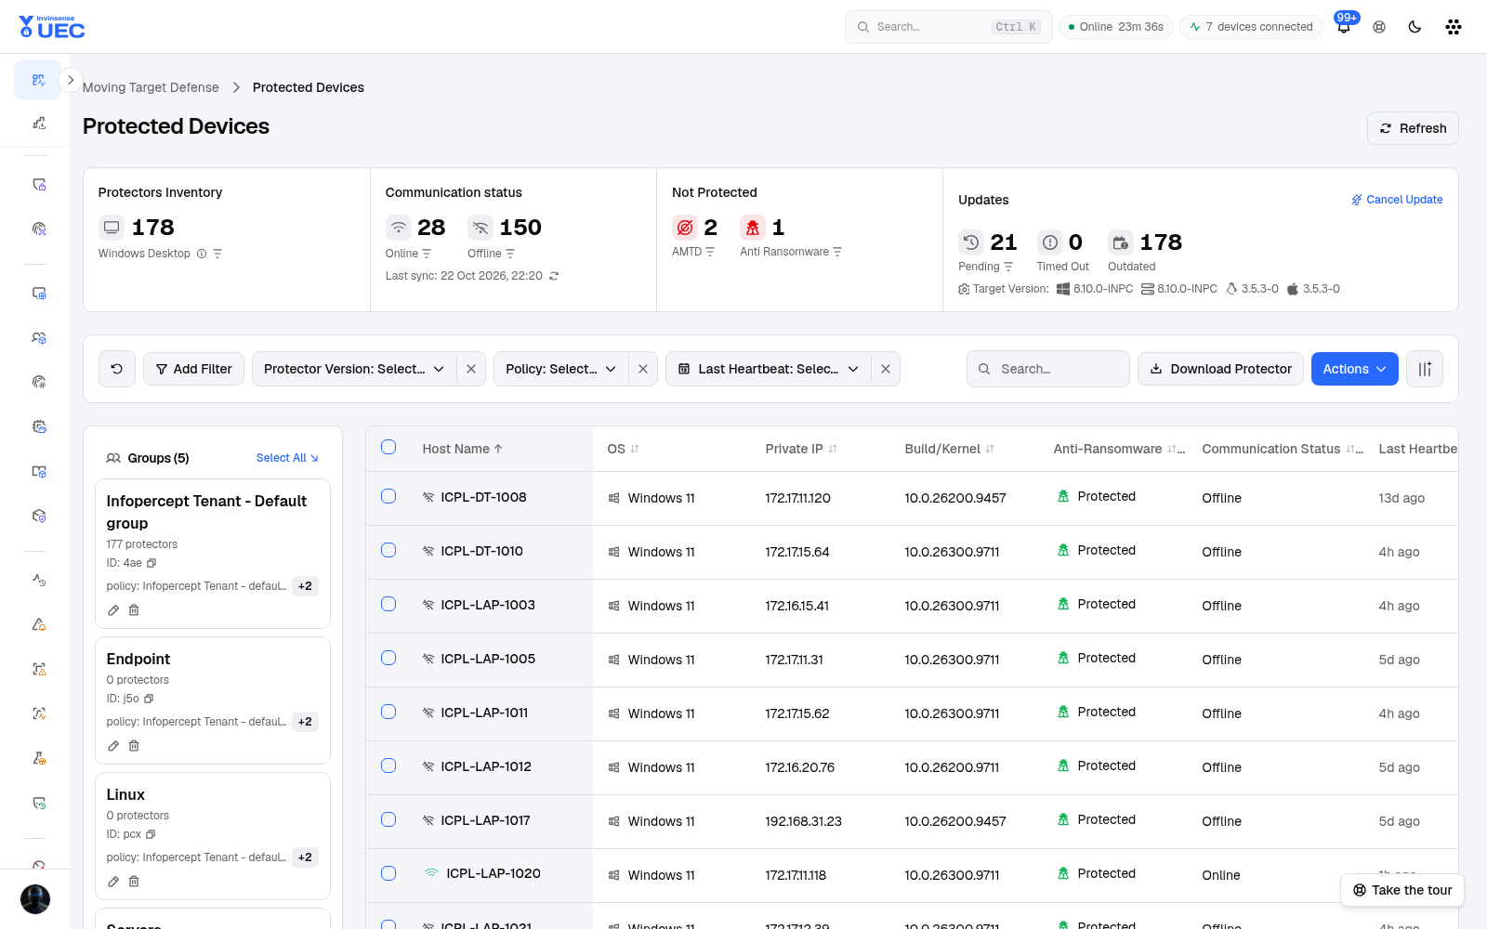Delete the Linux group trash icon

coord(134,882)
